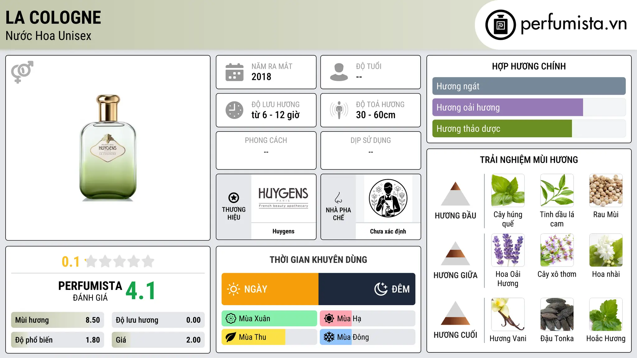The height and width of the screenshot is (358, 637).
Task: Select the Mùa Thu season bar
Action: (x=269, y=337)
